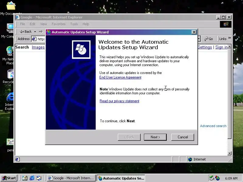Click the Forward arrow in Internet Explorer
243x182 pixels.
[x=41, y=32]
